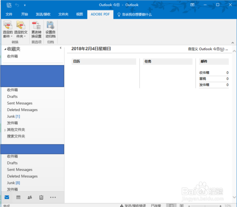Open the 文件 menu tab
This screenshot has width=237, height=207.
click(x=9, y=14)
